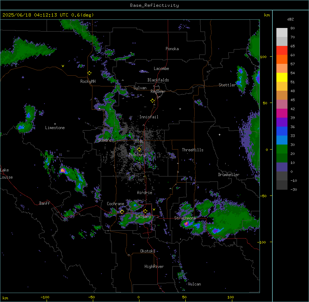Click the Sundre town label
Image resolution: width=309 pixels, height=302 pixels.
pos(105,140)
